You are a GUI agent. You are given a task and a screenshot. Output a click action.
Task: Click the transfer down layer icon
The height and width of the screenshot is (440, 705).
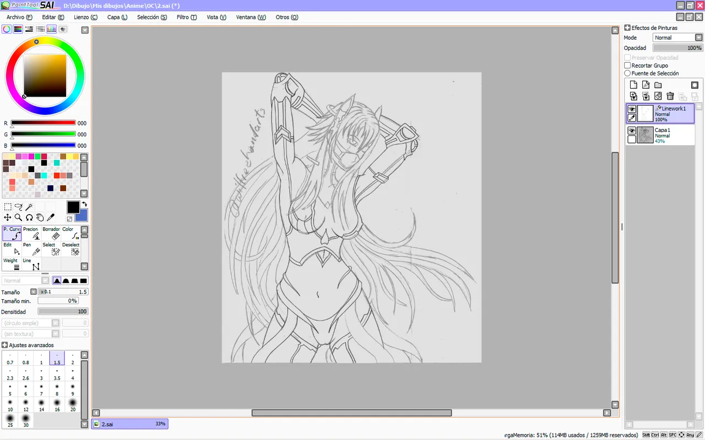633,96
